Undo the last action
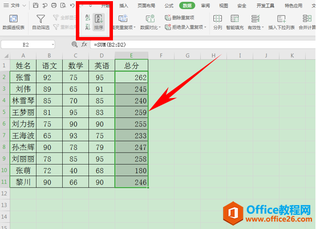316x229 pixels. point(72,6)
